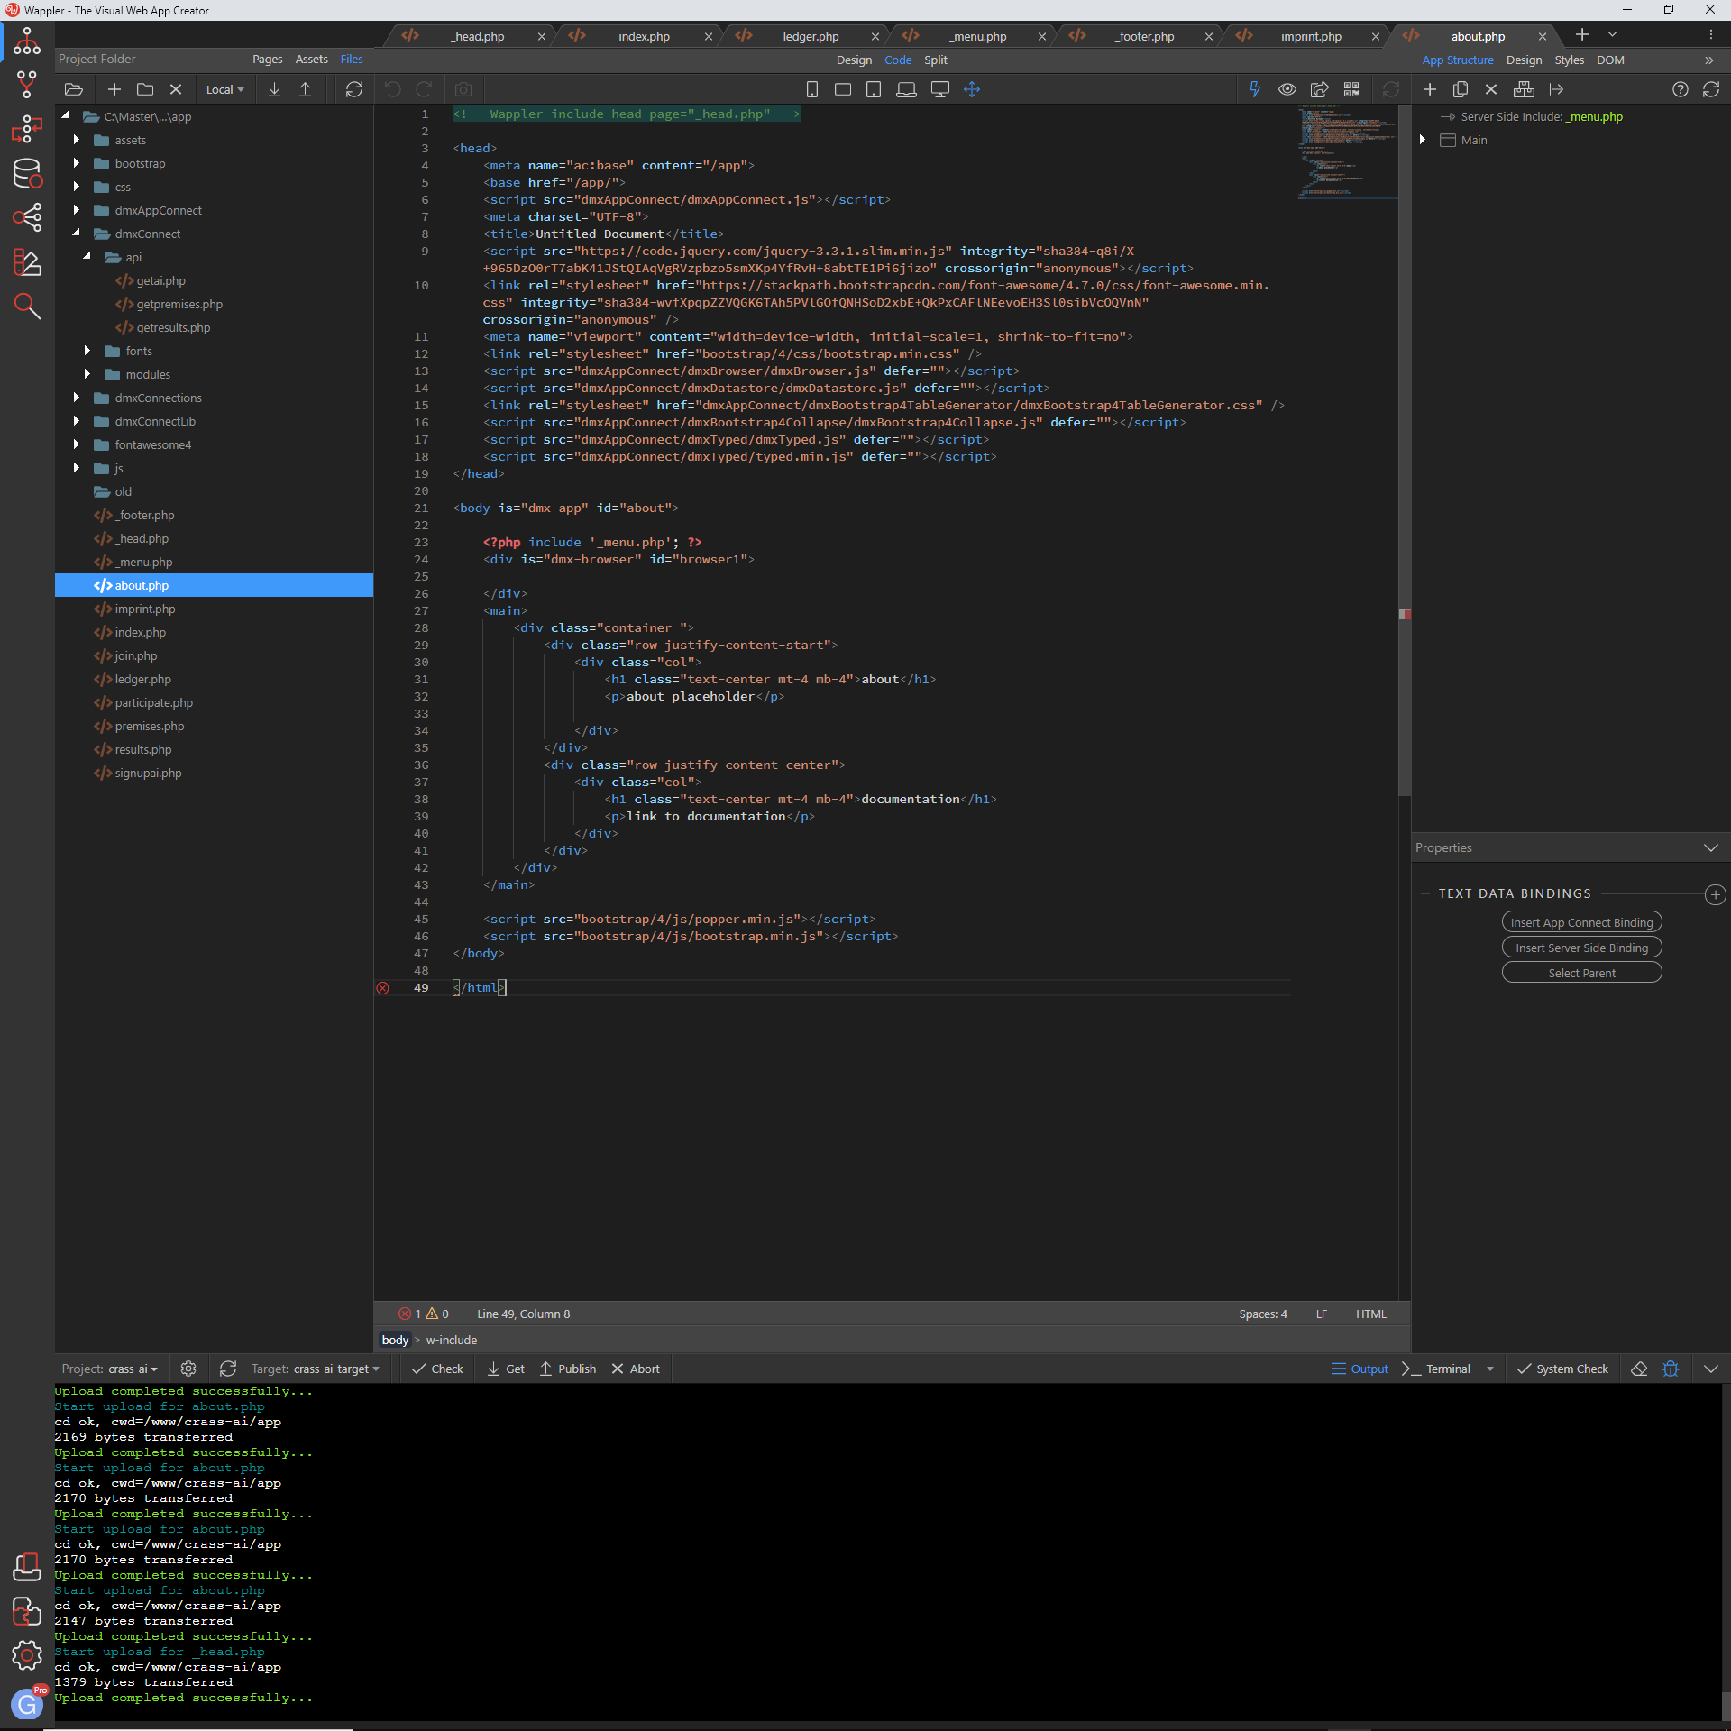Open the Assets tab in Project Folder
Image resolution: width=1731 pixels, height=1731 pixels.
311,60
